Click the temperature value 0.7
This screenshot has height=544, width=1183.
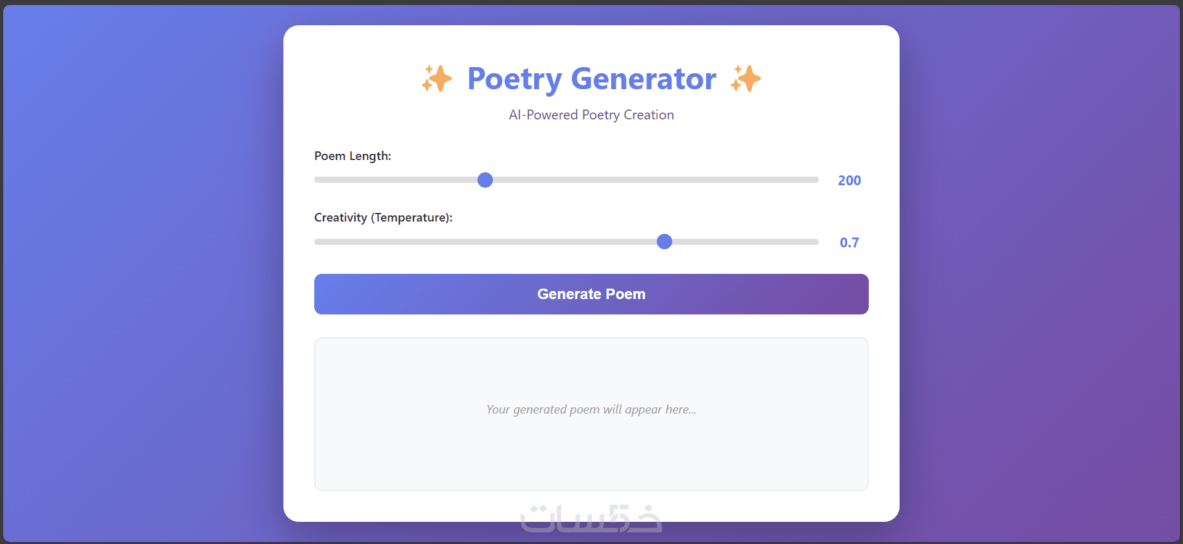click(849, 242)
